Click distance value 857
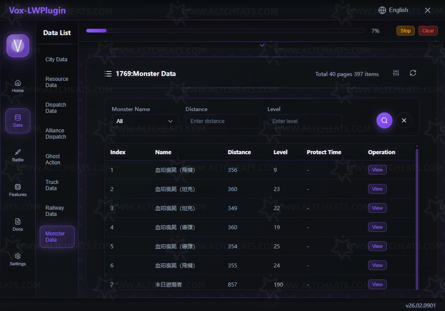Viewport: 445px width, 311px height. coord(232,285)
